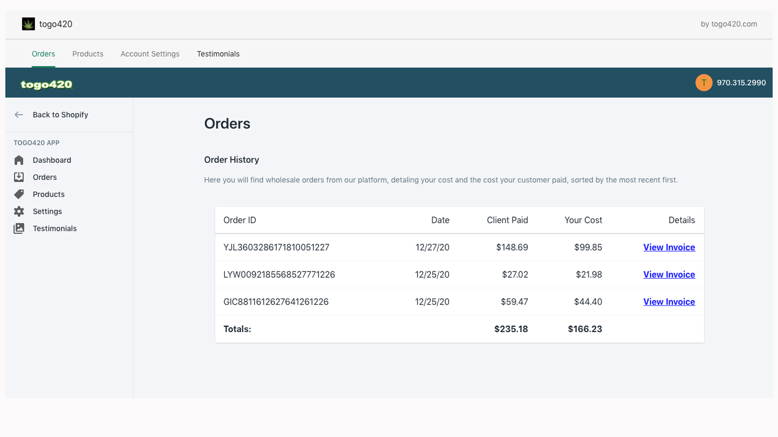778x437 pixels.
Task: Click the by togo420.com link
Action: (x=729, y=24)
